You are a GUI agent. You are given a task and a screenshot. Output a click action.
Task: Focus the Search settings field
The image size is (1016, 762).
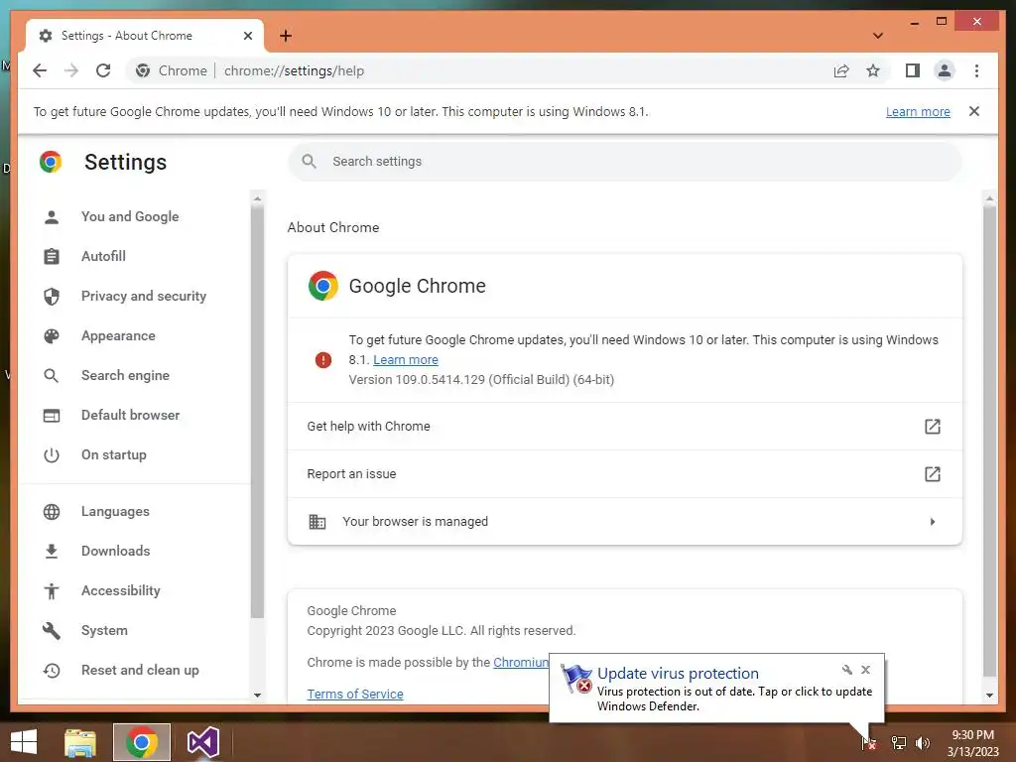[625, 162]
